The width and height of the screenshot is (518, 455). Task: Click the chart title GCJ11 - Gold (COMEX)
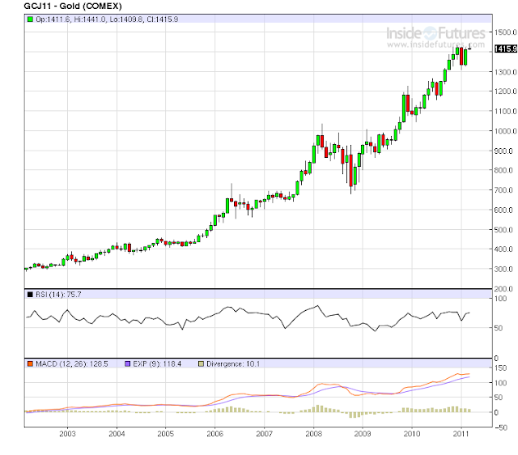[x=73, y=6]
